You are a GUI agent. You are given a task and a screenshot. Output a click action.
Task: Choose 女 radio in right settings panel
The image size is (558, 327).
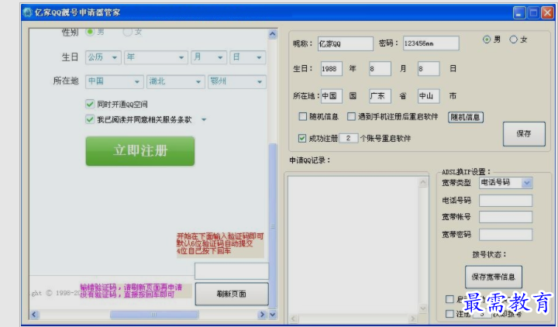(513, 40)
